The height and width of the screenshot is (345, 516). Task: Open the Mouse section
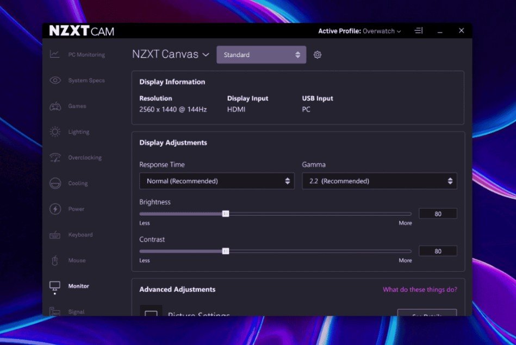(77, 260)
